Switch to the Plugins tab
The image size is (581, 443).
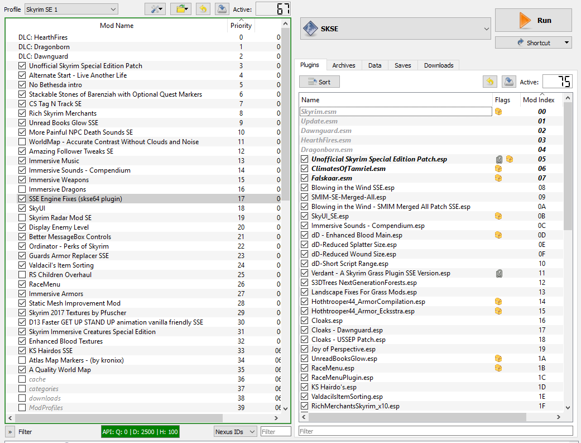309,65
